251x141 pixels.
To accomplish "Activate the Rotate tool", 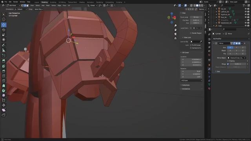I will point(4,30).
